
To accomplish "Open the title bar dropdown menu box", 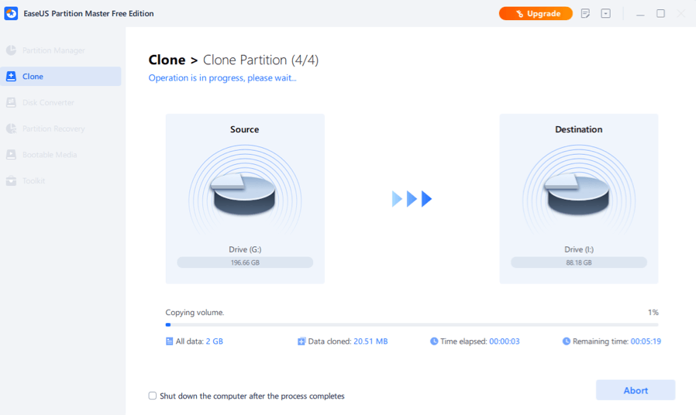I will click(x=605, y=14).
